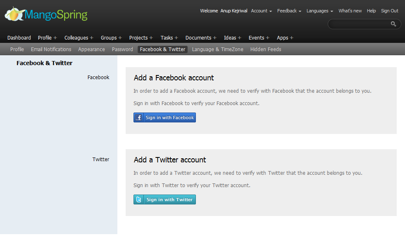Click the Facebook 'f' icon on the sign-in button

point(138,117)
